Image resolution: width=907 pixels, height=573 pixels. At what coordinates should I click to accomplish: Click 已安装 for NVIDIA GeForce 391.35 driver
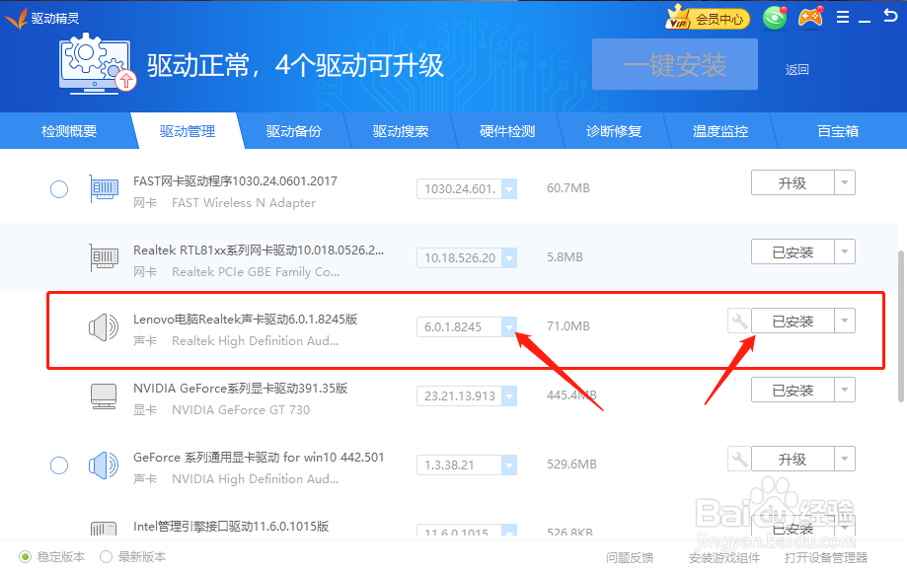pyautogui.click(x=793, y=390)
